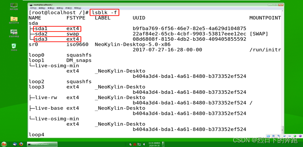Click the clock and date in taskbar

[x=155, y=144]
